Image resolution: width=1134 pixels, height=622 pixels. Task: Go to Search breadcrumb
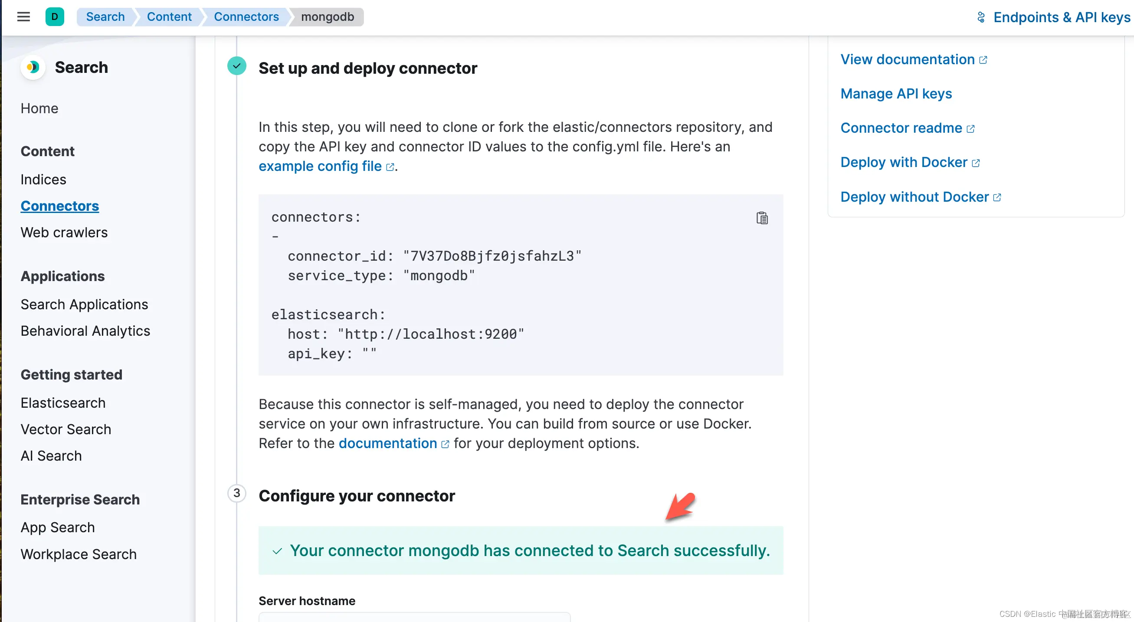[105, 17]
